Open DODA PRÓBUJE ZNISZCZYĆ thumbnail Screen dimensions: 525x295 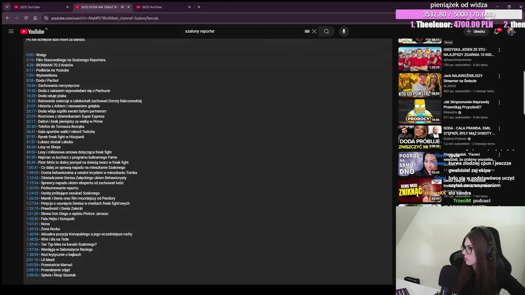[x=420, y=137]
